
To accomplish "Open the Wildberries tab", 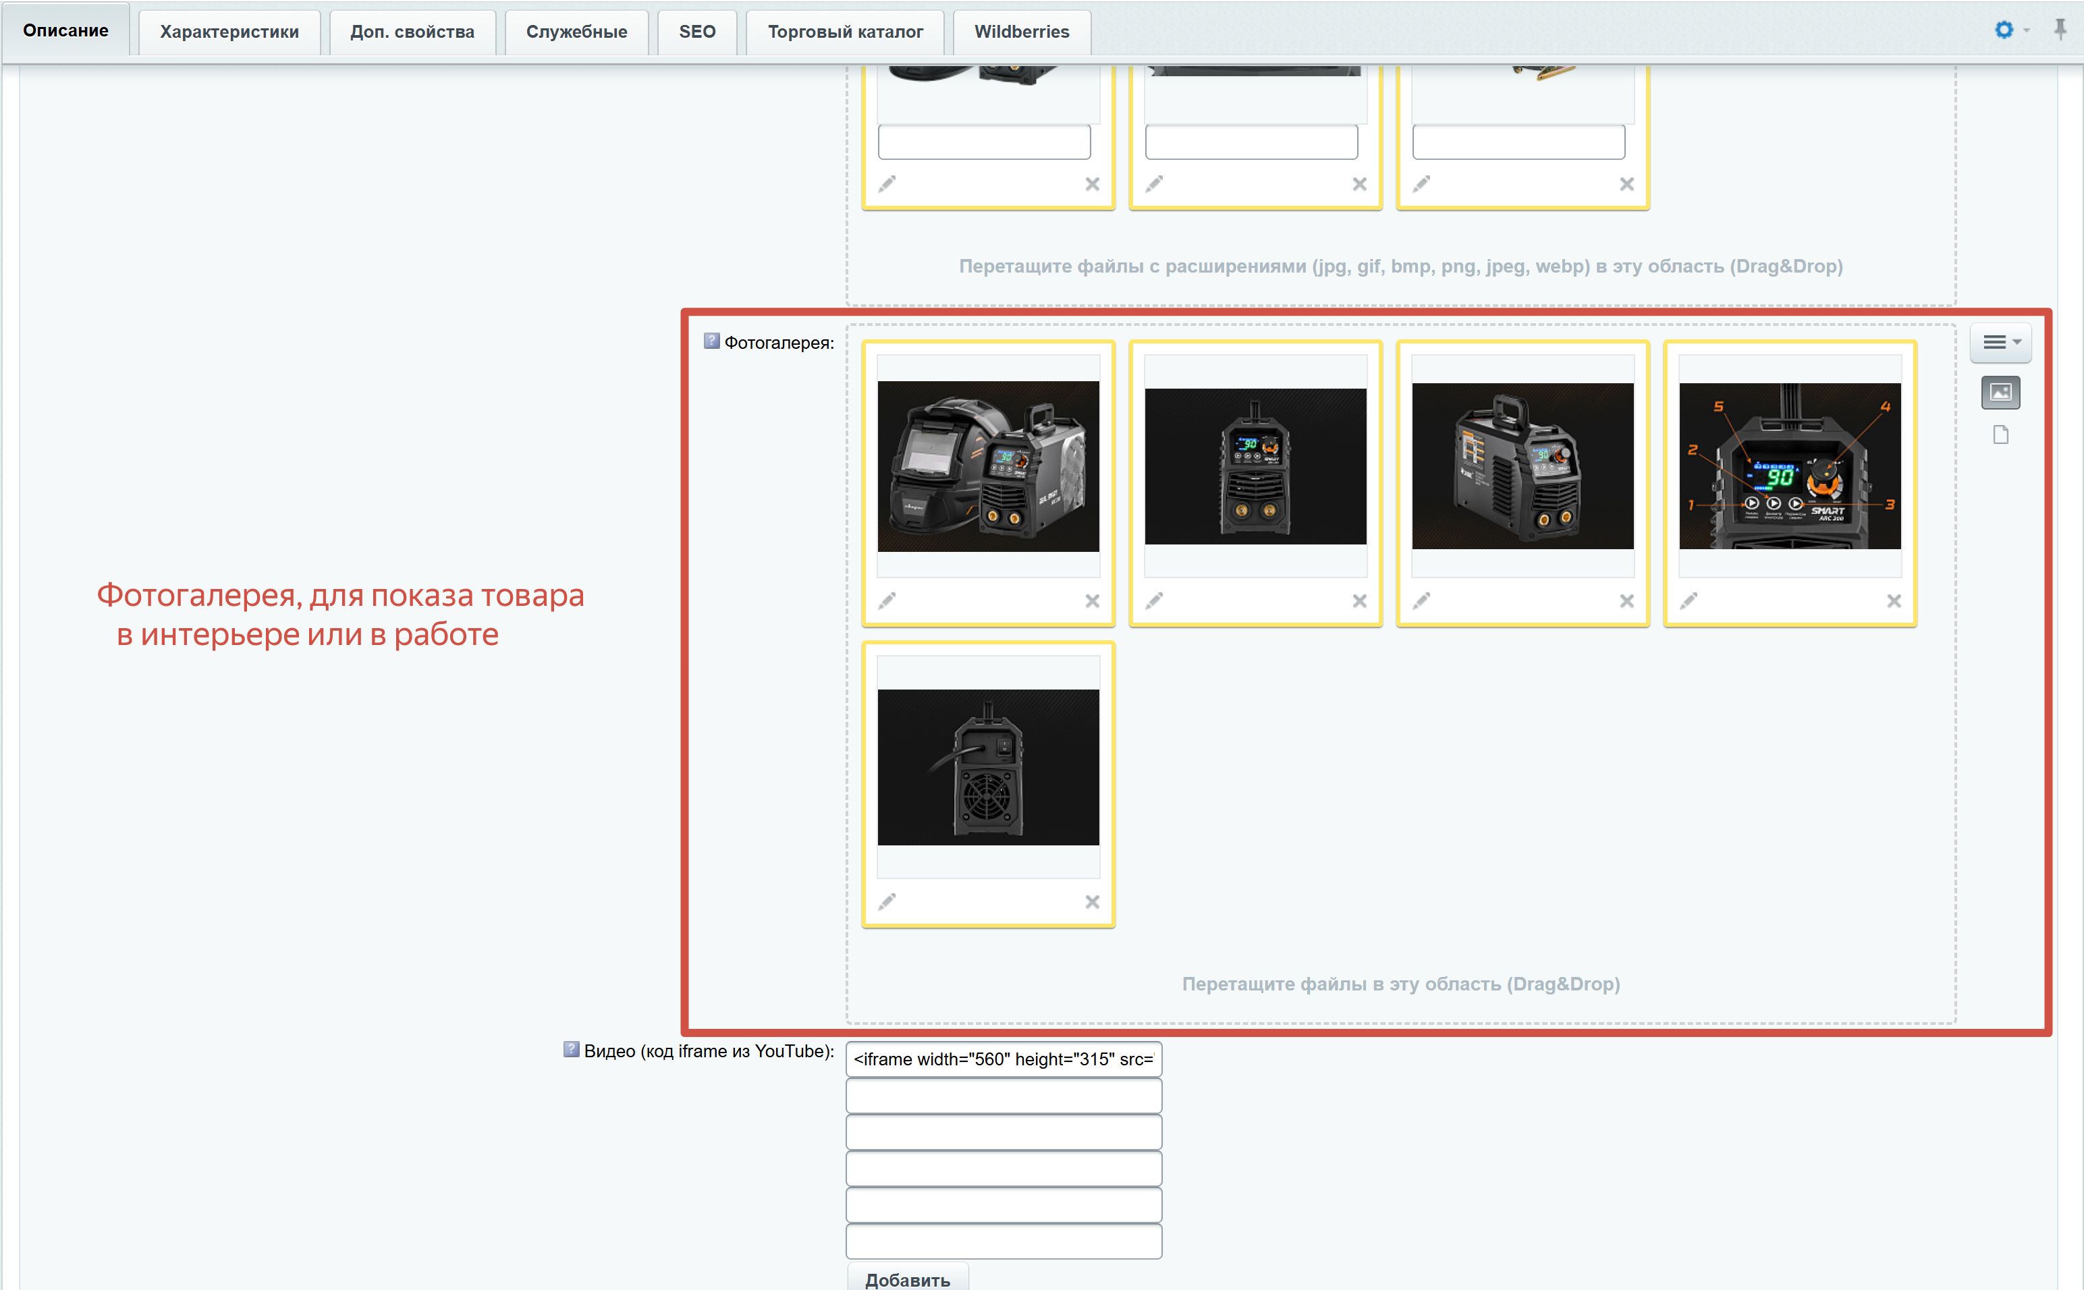I will [1020, 32].
